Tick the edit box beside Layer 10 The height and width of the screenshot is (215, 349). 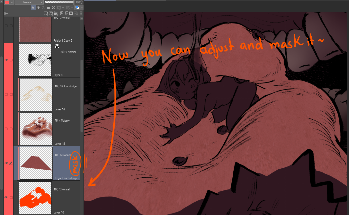click(x=11, y=197)
